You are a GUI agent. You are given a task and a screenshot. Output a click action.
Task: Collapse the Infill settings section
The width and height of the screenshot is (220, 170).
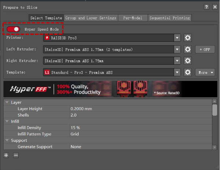coord(7,121)
